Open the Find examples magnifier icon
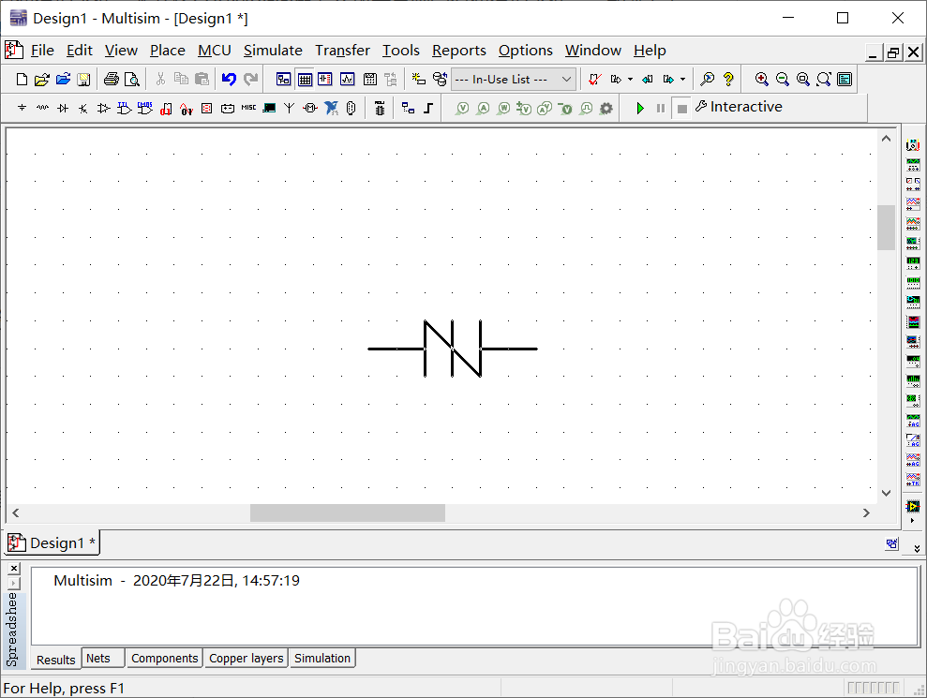The image size is (927, 698). click(x=707, y=80)
